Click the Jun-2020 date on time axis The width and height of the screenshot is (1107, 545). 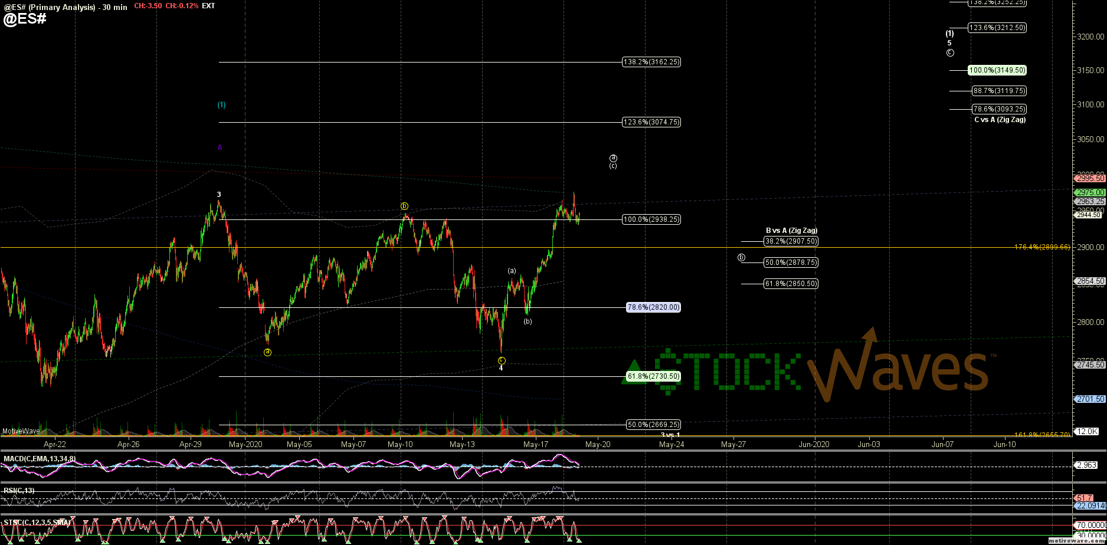tap(814, 445)
